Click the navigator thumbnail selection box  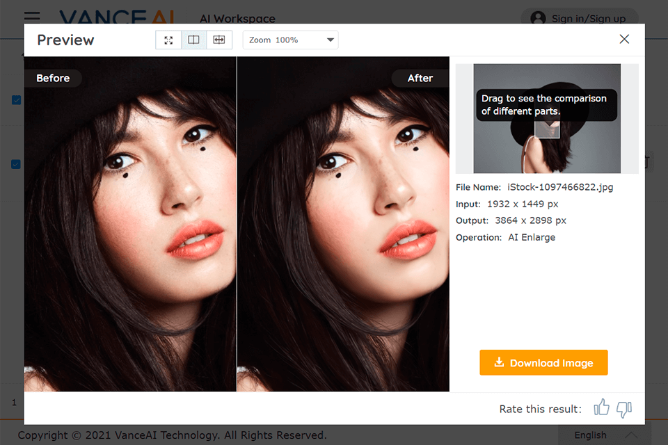[547, 127]
